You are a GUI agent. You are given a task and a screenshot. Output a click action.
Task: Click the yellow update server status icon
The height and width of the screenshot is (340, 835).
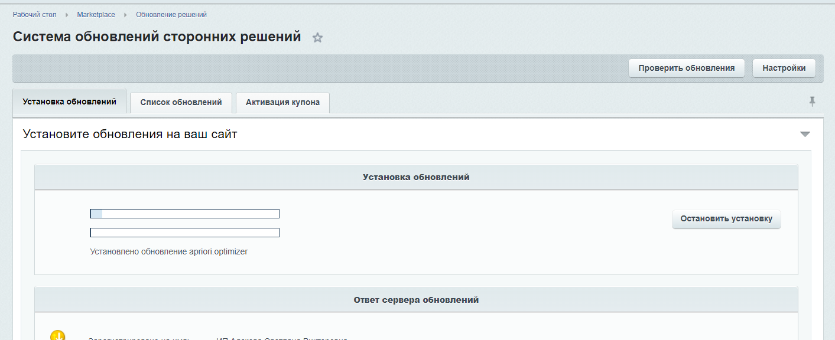tap(57, 336)
